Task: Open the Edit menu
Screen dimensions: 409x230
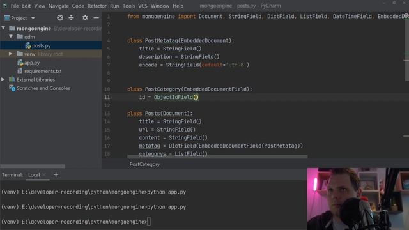Action: (26, 6)
